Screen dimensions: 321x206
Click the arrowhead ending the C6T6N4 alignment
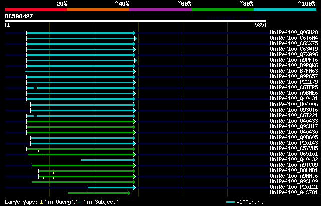point(136,38)
